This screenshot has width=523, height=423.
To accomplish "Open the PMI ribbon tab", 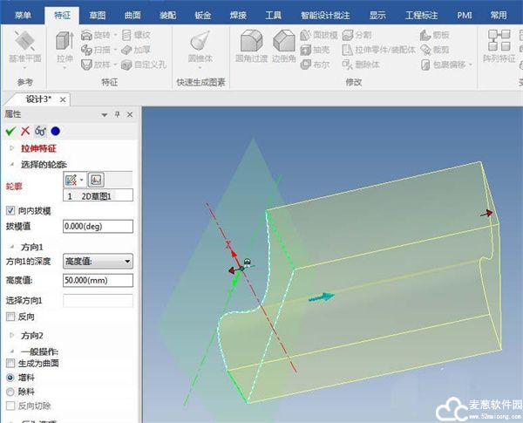I will [465, 16].
